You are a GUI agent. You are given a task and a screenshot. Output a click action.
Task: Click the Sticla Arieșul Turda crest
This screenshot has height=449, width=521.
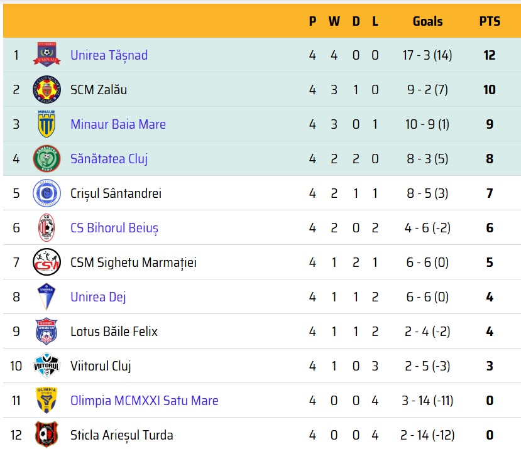click(47, 435)
